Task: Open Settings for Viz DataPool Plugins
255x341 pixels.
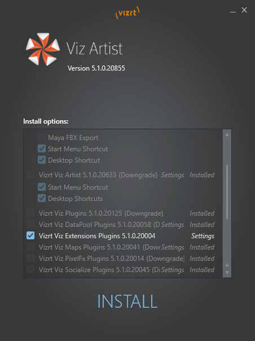Action: pos(173,225)
